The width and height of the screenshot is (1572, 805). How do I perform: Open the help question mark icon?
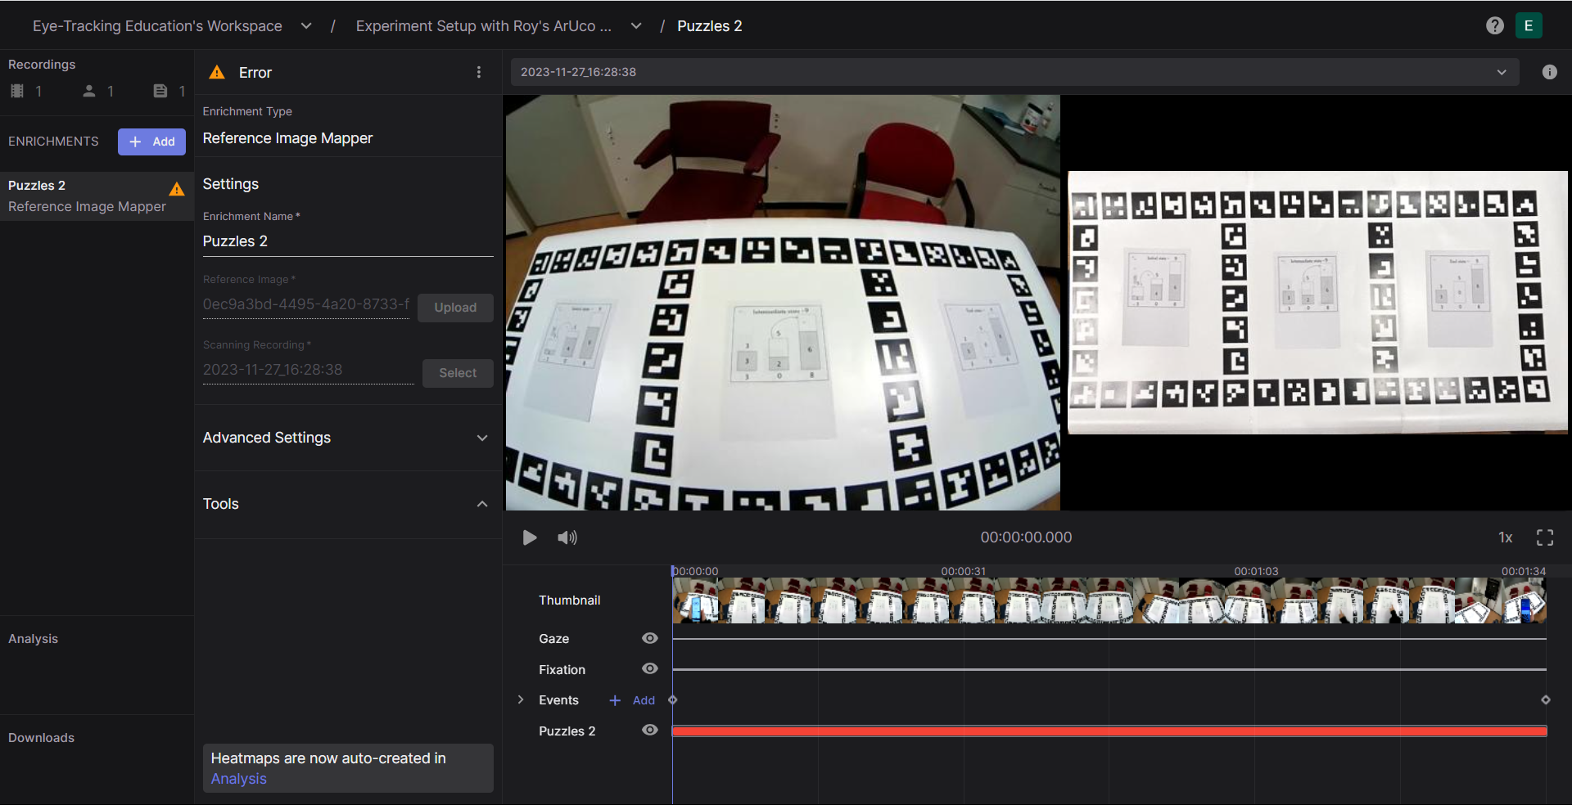tap(1494, 25)
